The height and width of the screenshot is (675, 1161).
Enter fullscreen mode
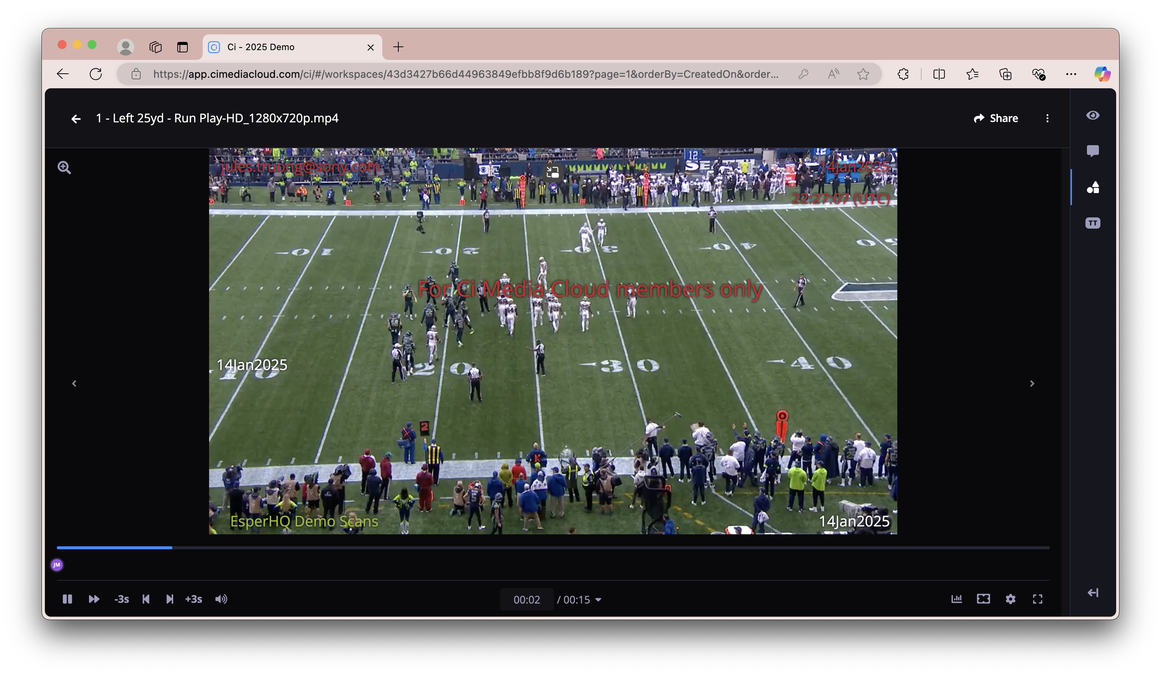click(1038, 599)
